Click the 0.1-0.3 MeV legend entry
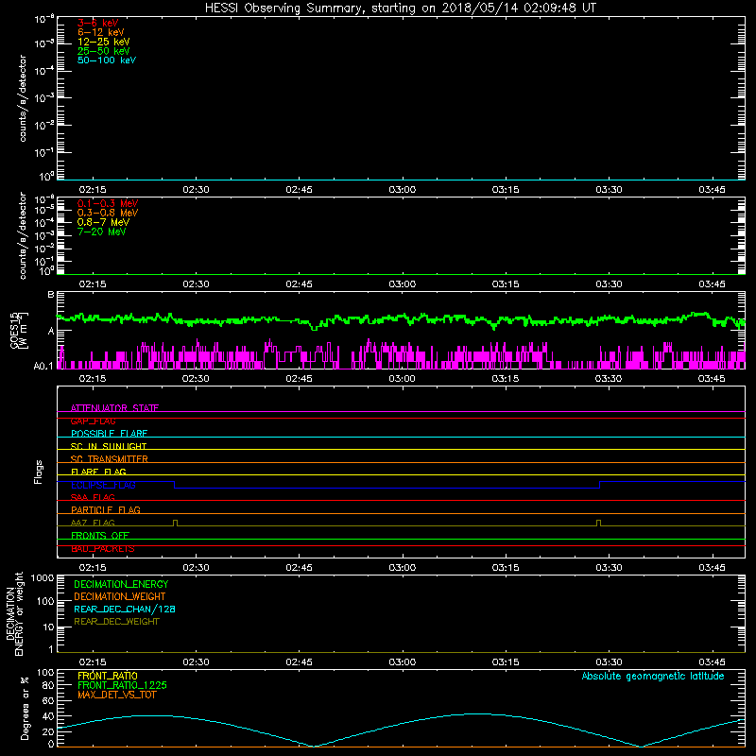Screen dimensions: 756x756 tap(108, 203)
